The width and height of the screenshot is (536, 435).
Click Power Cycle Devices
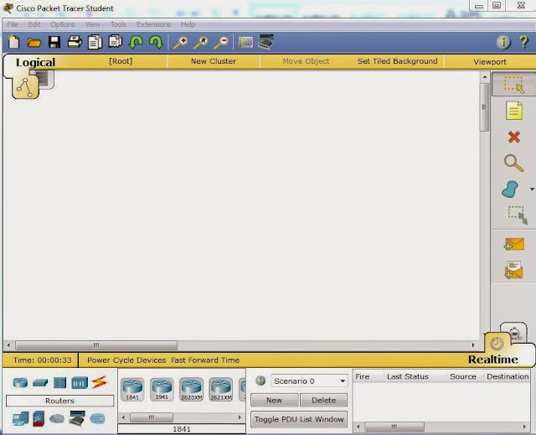click(126, 360)
